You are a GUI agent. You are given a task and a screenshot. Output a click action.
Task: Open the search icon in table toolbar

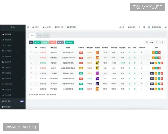162,42
